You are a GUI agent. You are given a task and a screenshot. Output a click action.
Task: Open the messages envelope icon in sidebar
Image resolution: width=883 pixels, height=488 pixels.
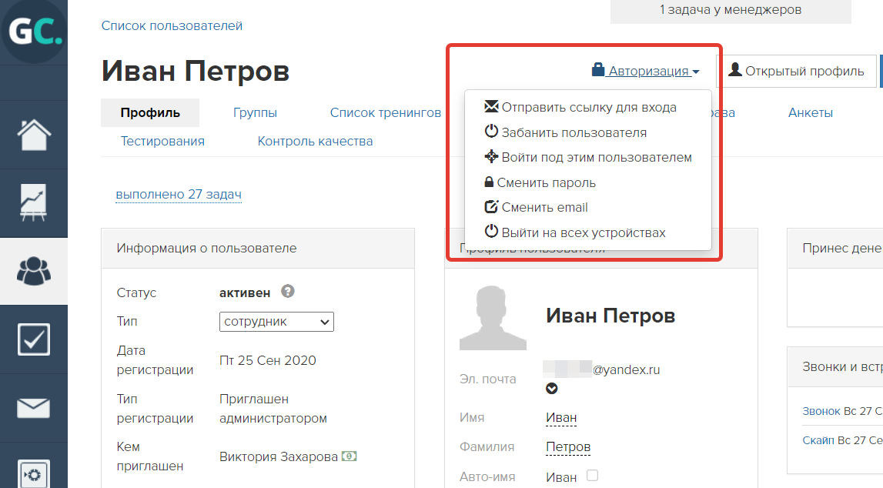point(34,408)
